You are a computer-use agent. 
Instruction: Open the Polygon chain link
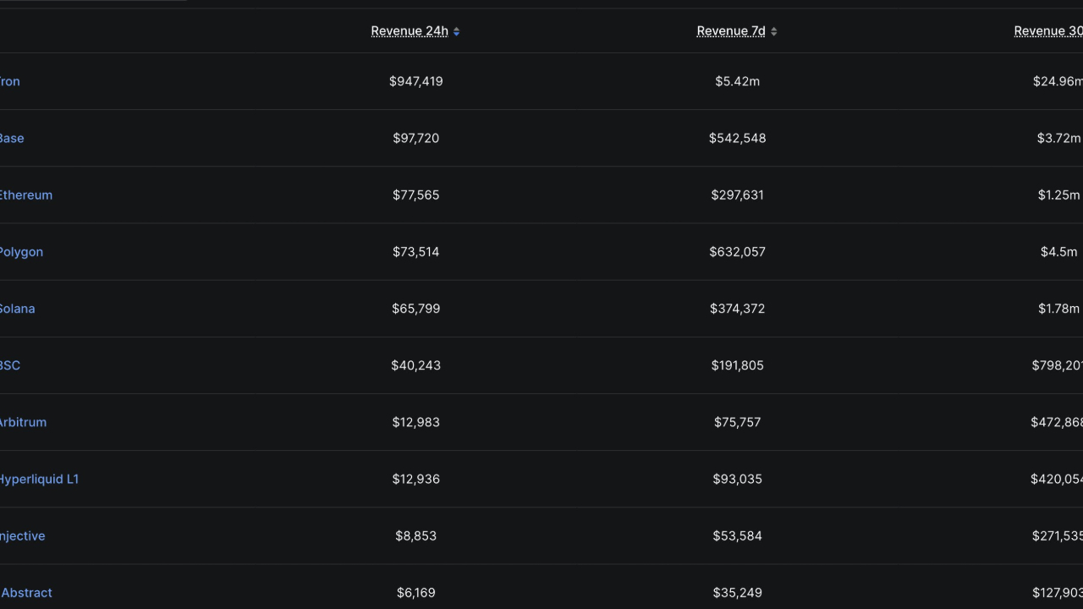[21, 251]
